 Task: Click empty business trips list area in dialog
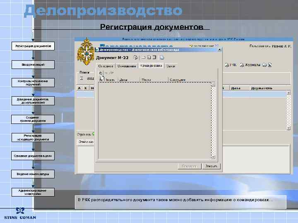tap(154, 121)
